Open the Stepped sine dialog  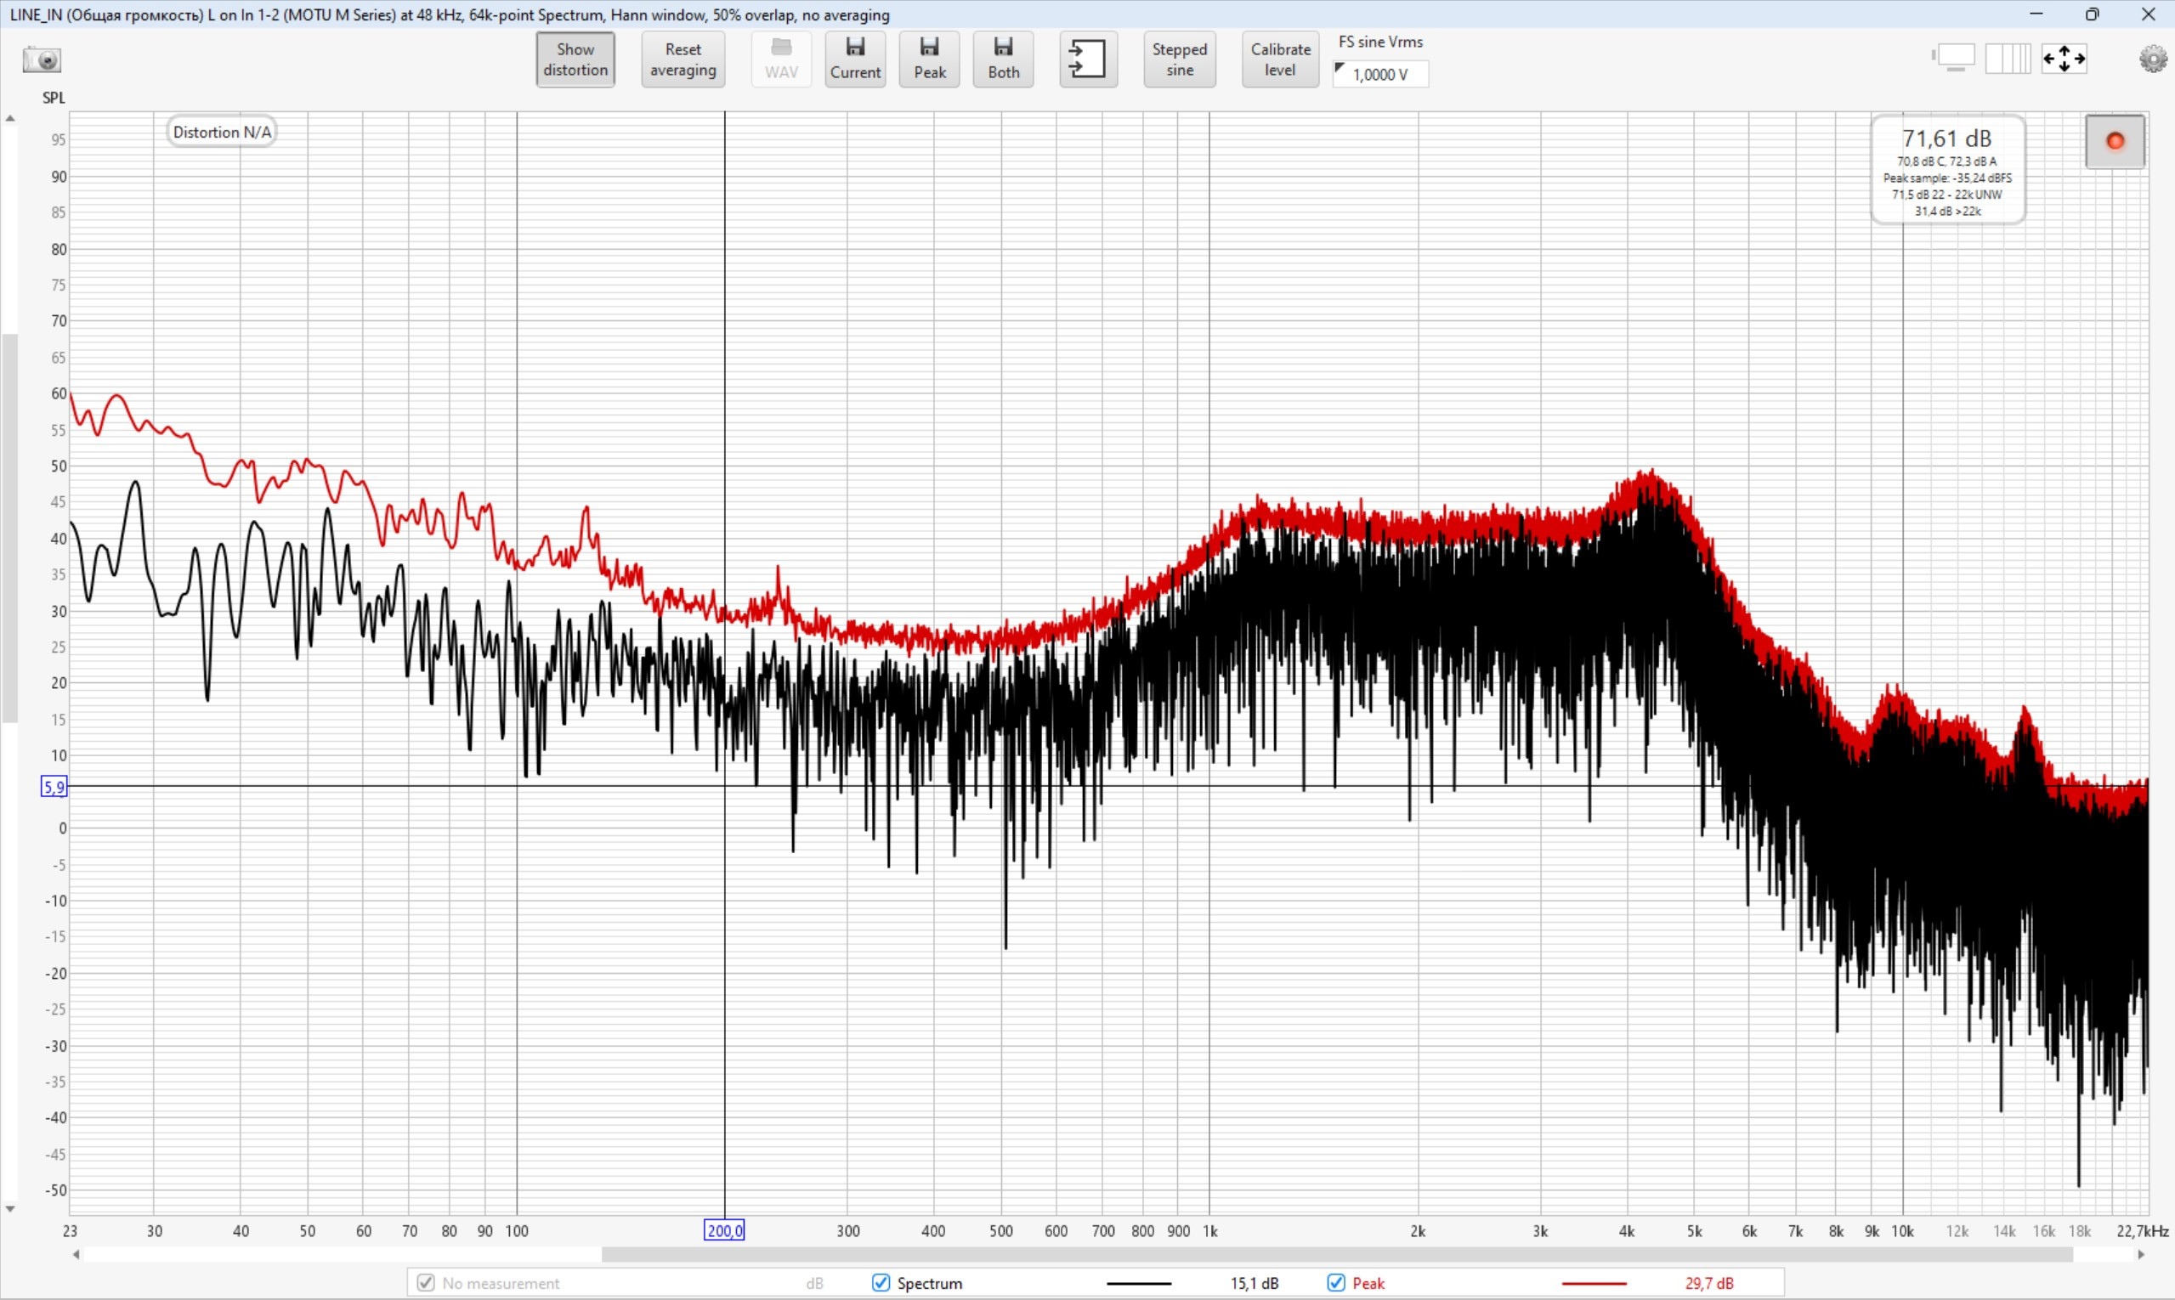(1179, 59)
